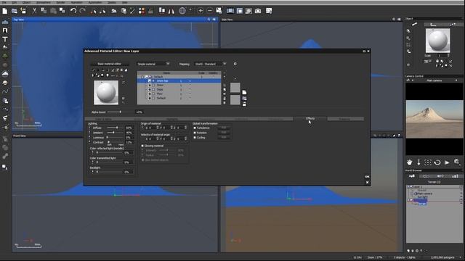465x261 pixels.
Task: Toggle checkbox on the Snow top layer row
Action: pyautogui.click(x=153, y=80)
